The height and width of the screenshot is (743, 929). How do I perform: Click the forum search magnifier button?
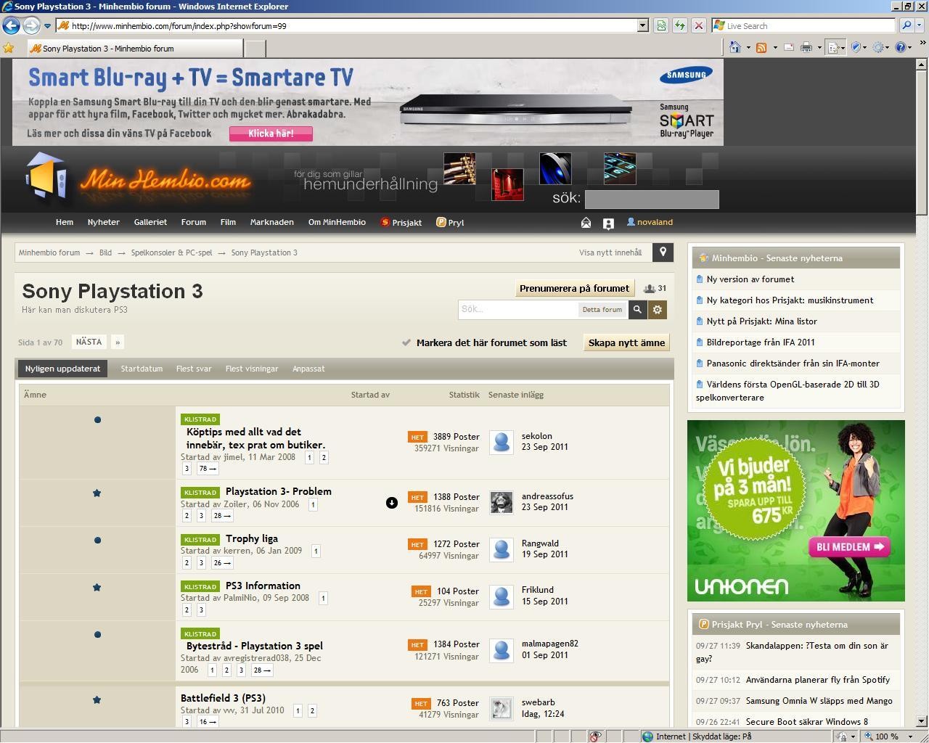pos(637,310)
